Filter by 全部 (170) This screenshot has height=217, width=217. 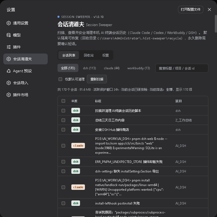point(68,68)
